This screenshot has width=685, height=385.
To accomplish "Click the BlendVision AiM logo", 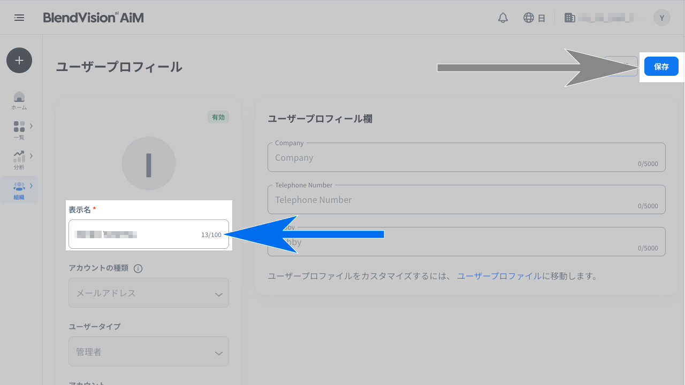I will [93, 18].
